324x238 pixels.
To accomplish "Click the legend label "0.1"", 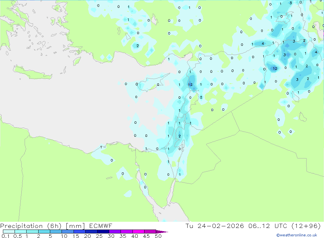I will coord(6,236).
